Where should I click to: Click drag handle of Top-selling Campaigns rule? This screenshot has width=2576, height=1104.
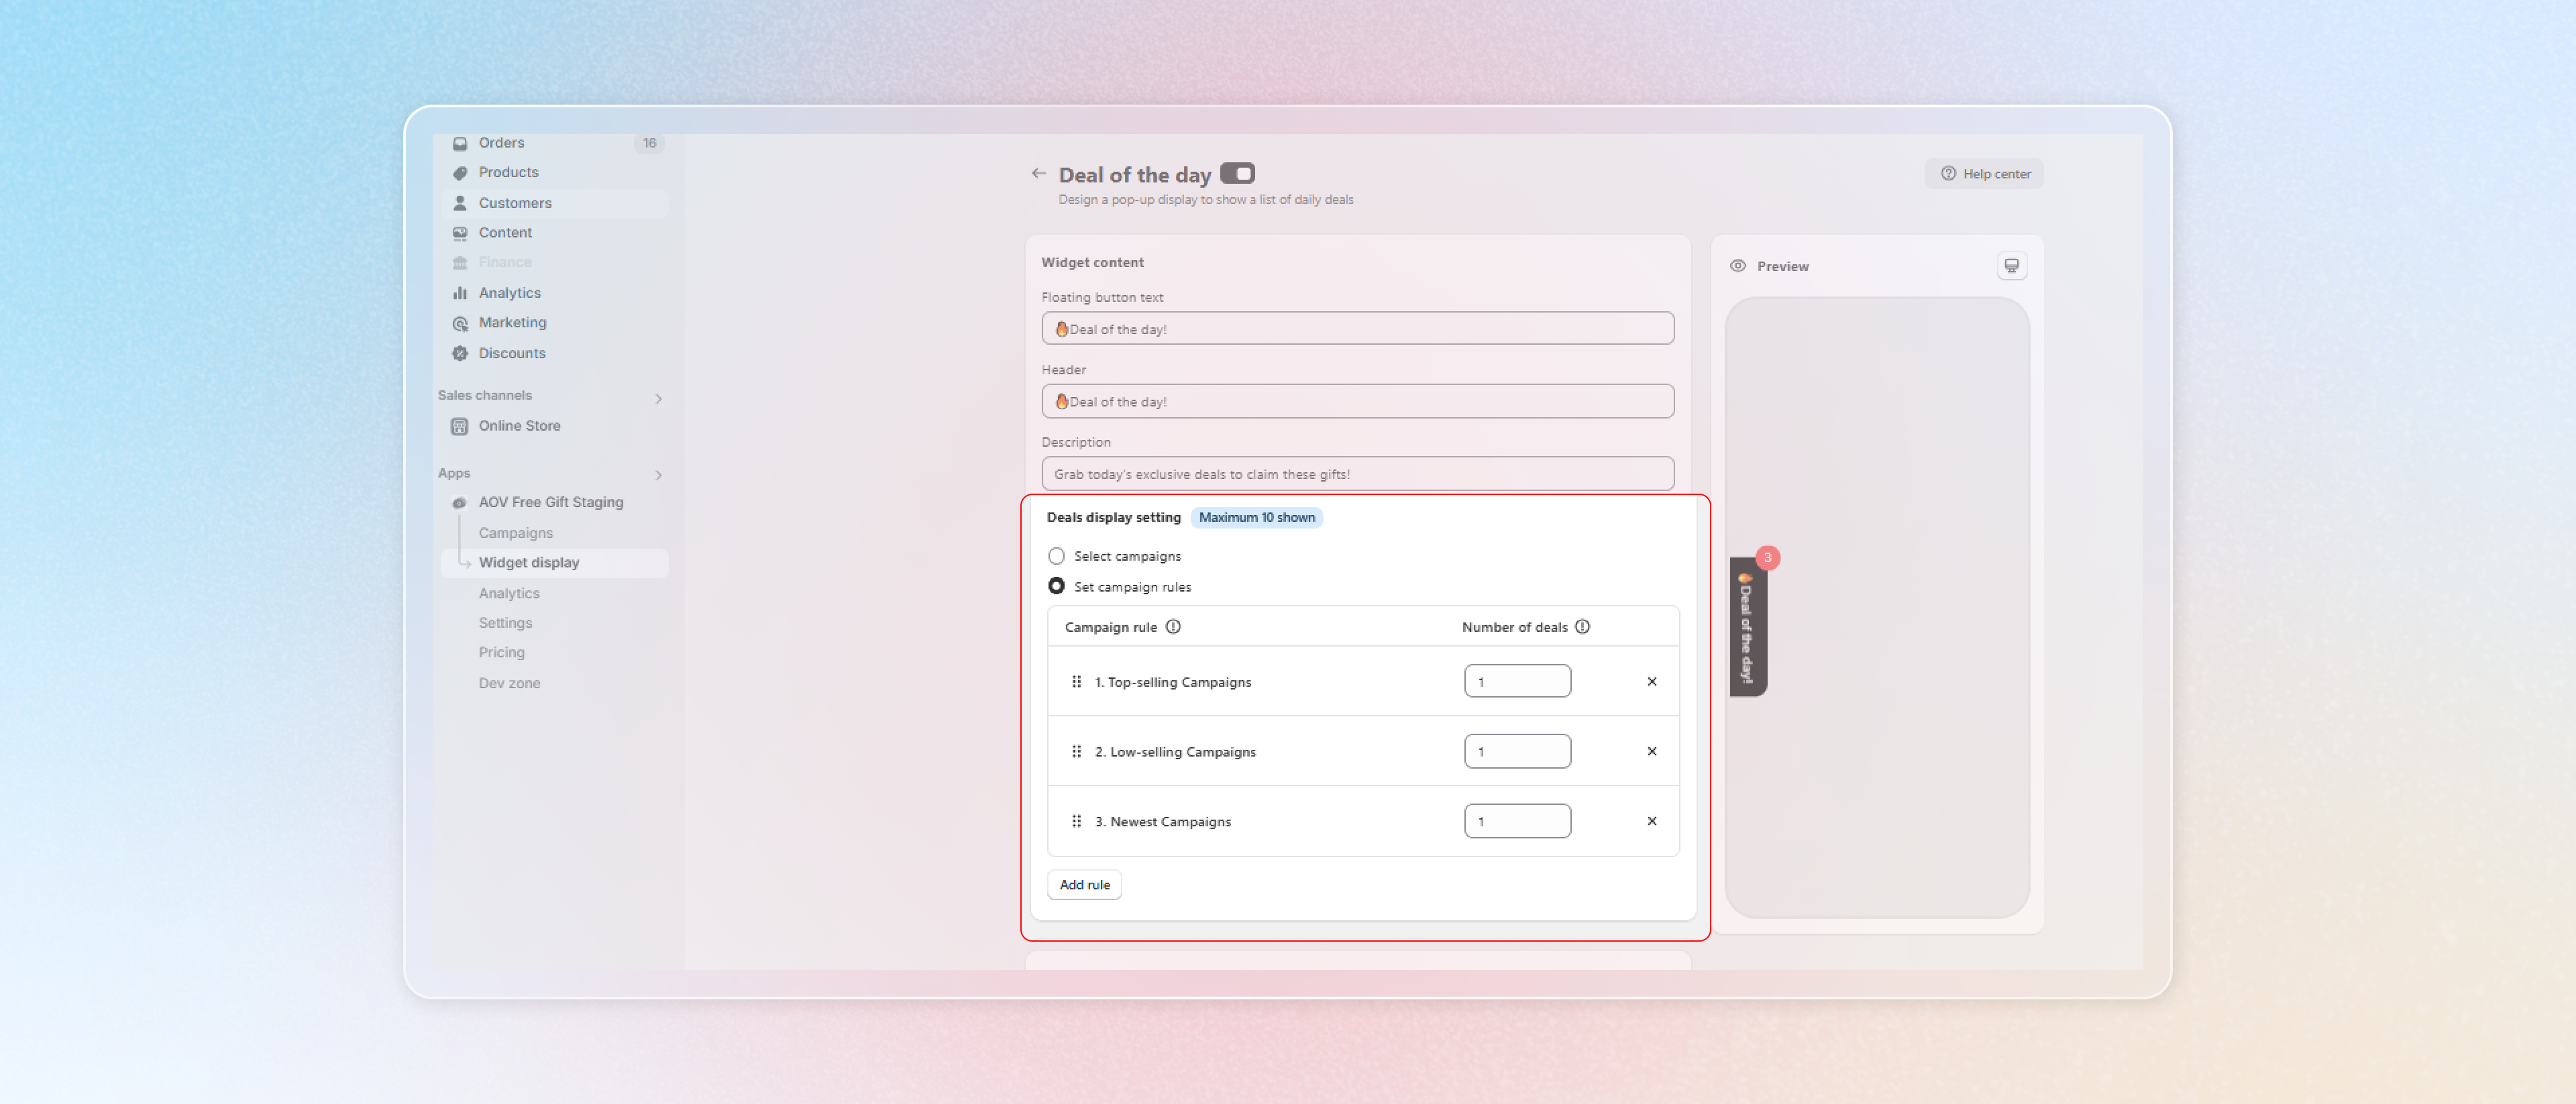(x=1076, y=682)
